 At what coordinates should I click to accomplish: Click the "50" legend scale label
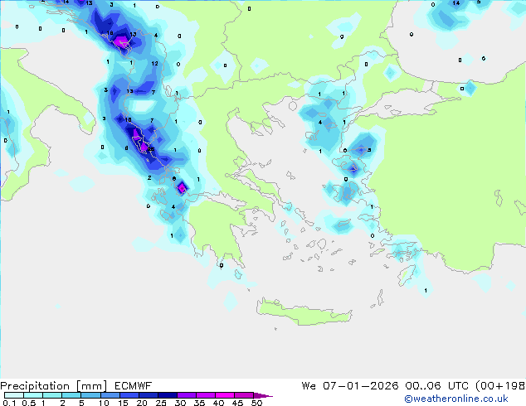pyautogui.click(x=256, y=403)
